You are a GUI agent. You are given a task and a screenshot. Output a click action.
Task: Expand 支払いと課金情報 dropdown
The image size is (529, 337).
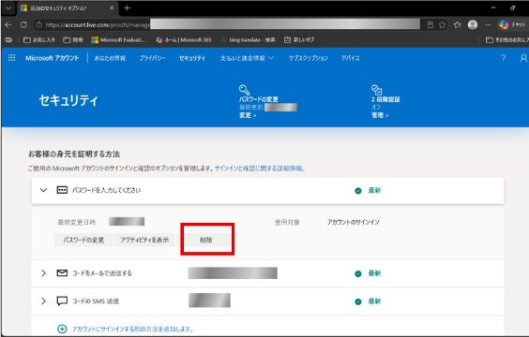[247, 58]
